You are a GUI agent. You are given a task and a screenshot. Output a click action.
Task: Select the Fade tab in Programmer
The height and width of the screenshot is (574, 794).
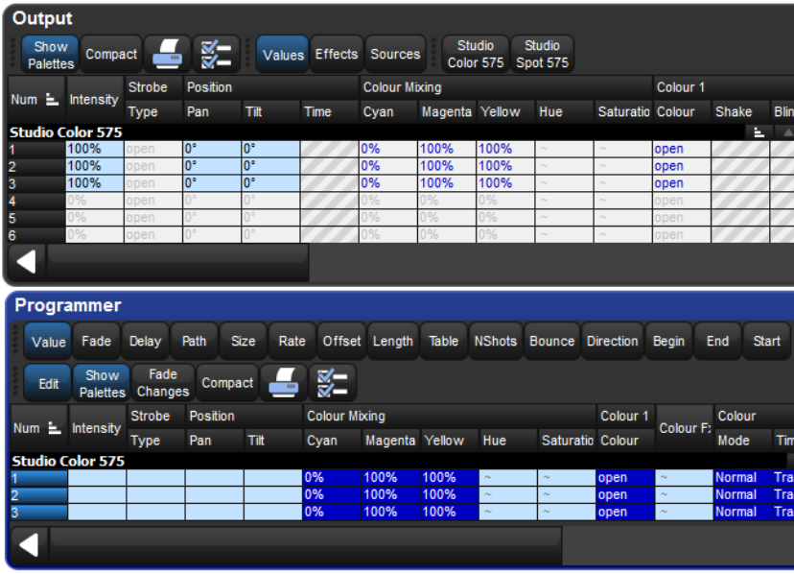tap(96, 342)
